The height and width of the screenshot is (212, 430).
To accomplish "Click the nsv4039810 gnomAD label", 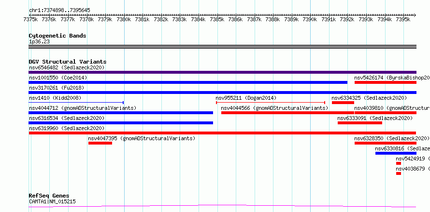I will pos(392,108).
